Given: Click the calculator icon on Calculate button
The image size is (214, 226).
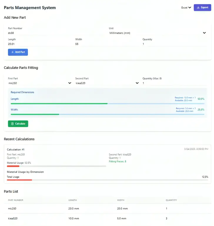Looking at the screenshot, I should [x=12, y=124].
